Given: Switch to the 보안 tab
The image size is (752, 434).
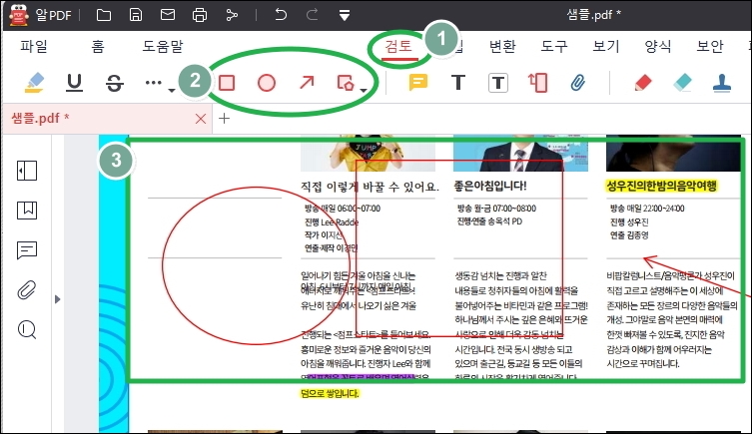Looking at the screenshot, I should [x=710, y=46].
